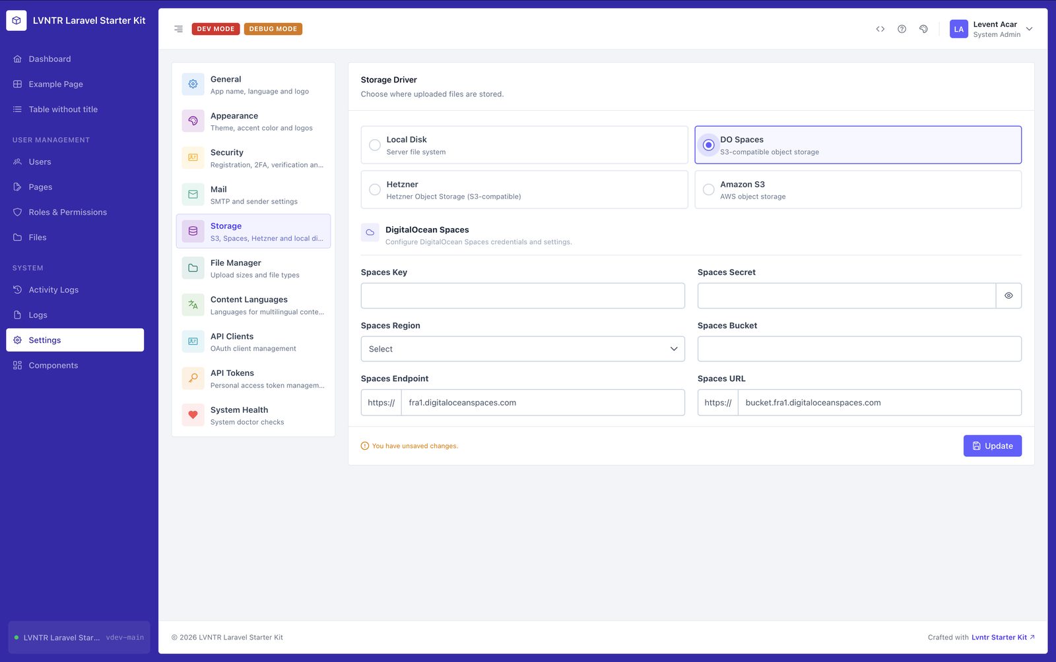1056x662 pixels.
Task: Click the API Tokens key icon
Action: (x=193, y=378)
